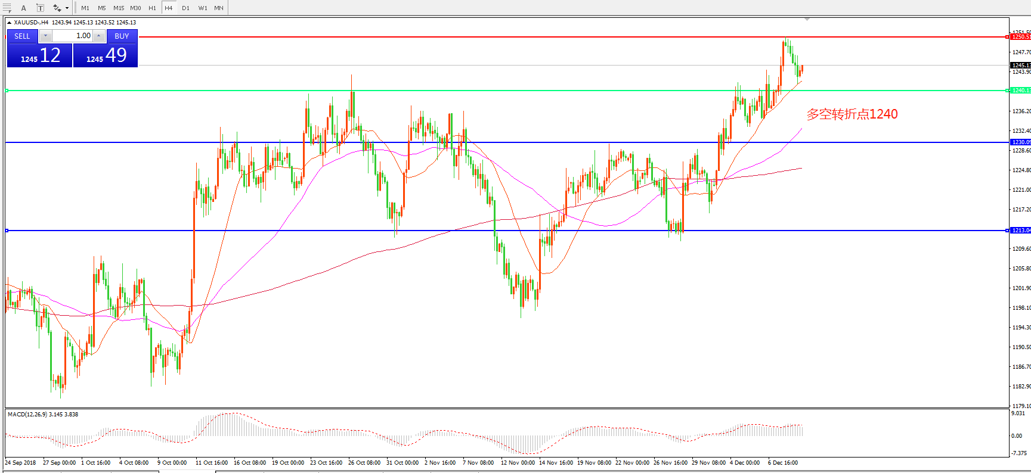Collapse one-click trading panel triangle

[9, 23]
